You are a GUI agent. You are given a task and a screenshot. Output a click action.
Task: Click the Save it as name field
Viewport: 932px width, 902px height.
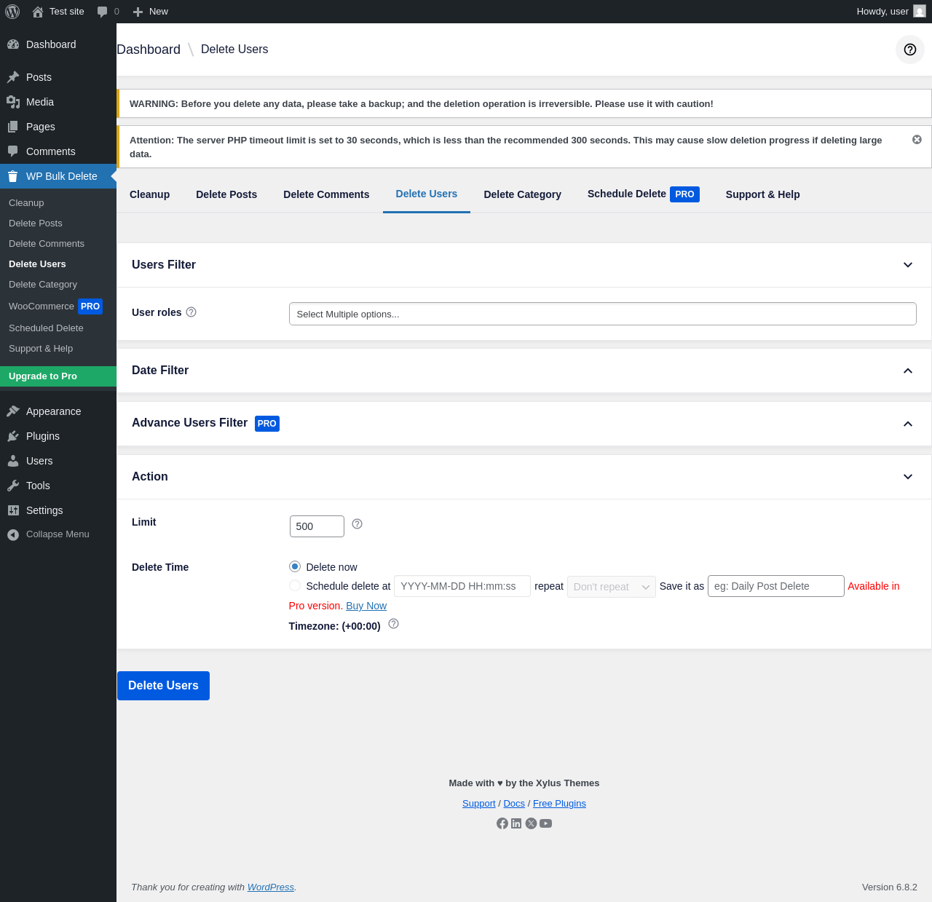(x=776, y=586)
